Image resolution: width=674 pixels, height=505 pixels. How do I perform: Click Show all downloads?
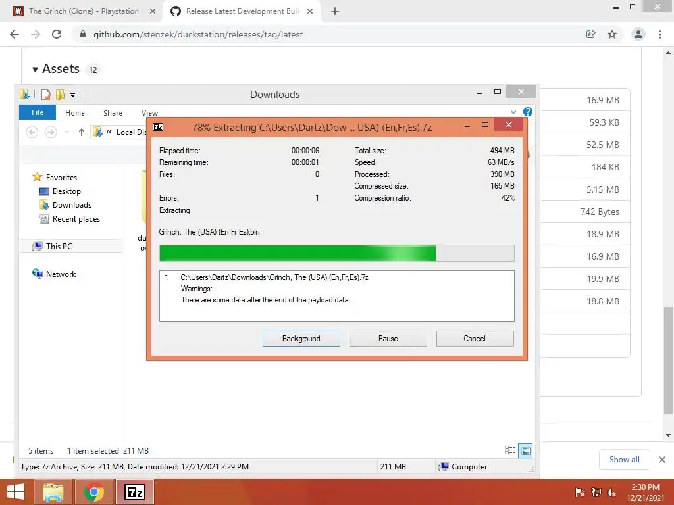pos(624,460)
